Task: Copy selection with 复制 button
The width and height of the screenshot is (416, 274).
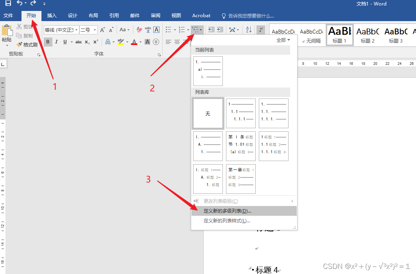Action: click(24, 36)
